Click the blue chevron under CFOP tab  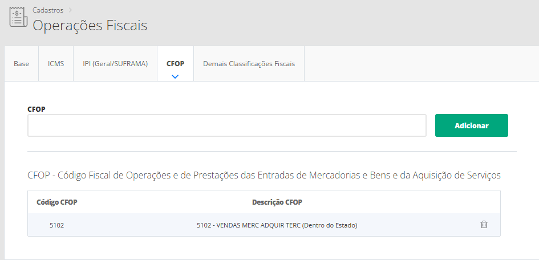click(x=175, y=76)
